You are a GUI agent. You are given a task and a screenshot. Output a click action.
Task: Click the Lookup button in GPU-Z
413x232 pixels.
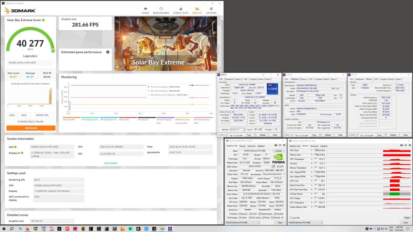(278, 151)
